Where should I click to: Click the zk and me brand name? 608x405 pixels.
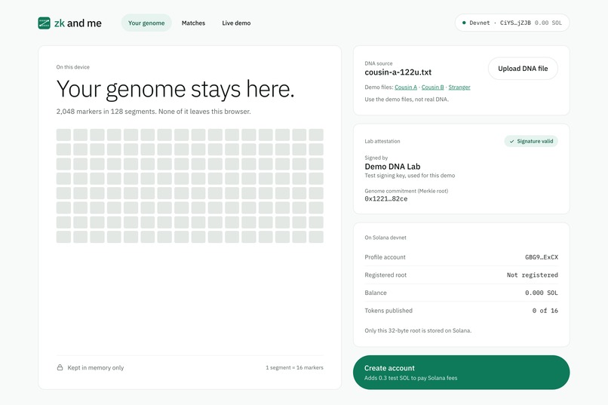78,23
